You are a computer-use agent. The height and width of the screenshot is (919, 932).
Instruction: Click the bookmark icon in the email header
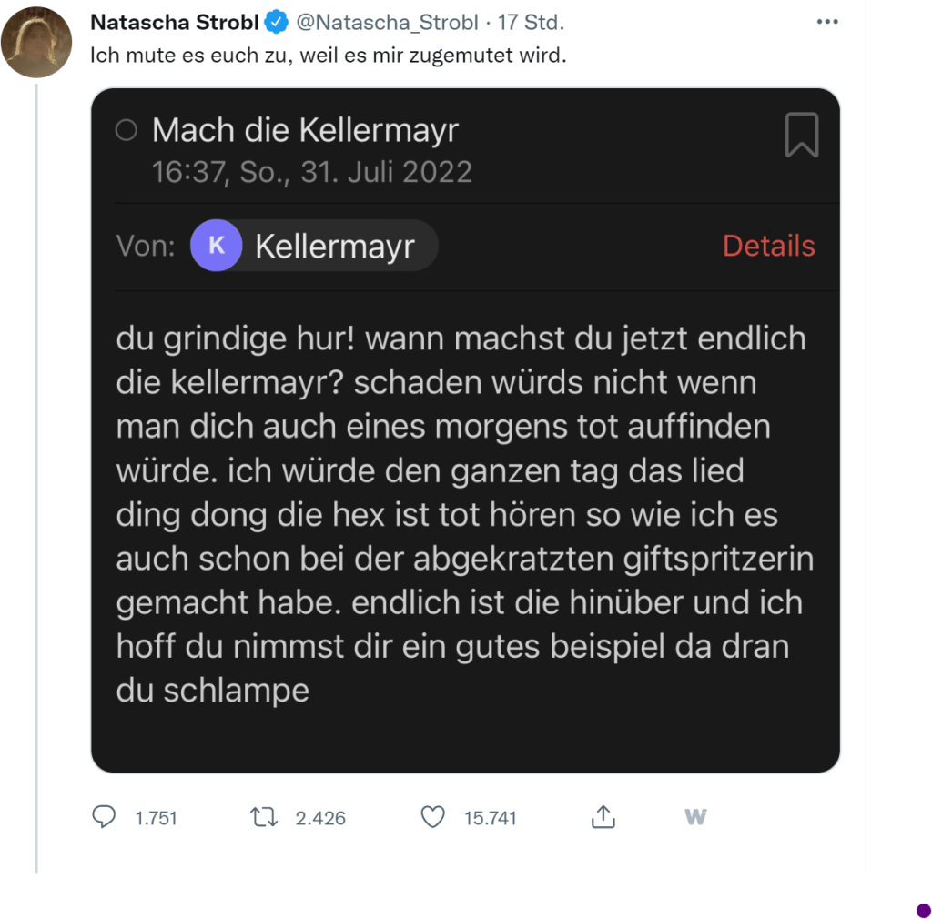click(x=801, y=136)
